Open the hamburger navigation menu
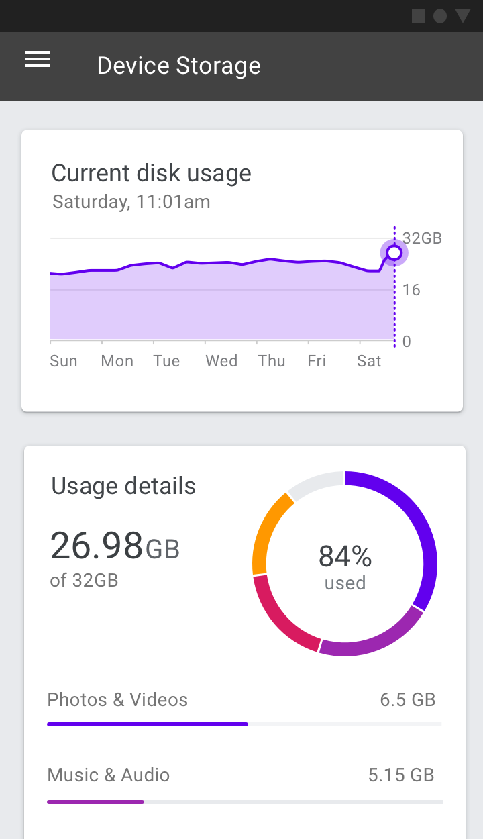 [x=38, y=60]
